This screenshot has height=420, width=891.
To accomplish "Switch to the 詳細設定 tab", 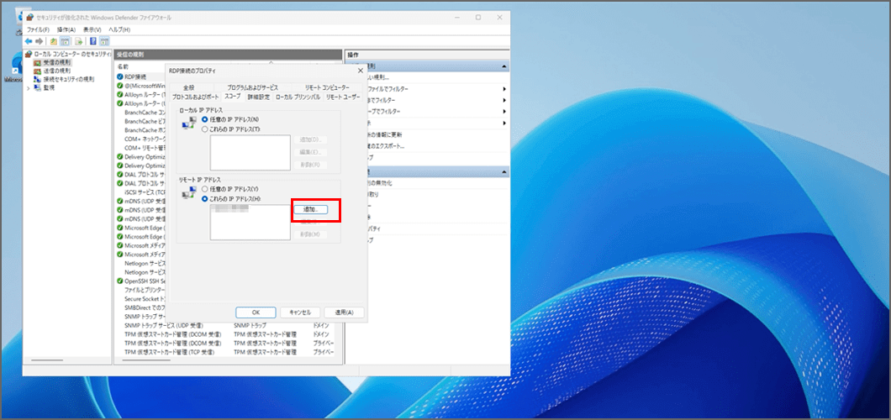I will point(258,97).
